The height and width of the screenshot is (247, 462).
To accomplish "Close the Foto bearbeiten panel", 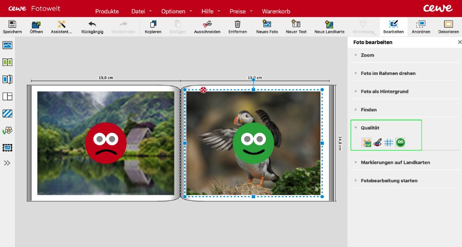I will click(459, 42).
